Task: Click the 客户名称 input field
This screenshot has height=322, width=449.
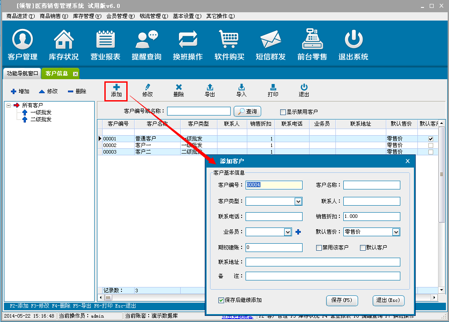Action: (371, 185)
